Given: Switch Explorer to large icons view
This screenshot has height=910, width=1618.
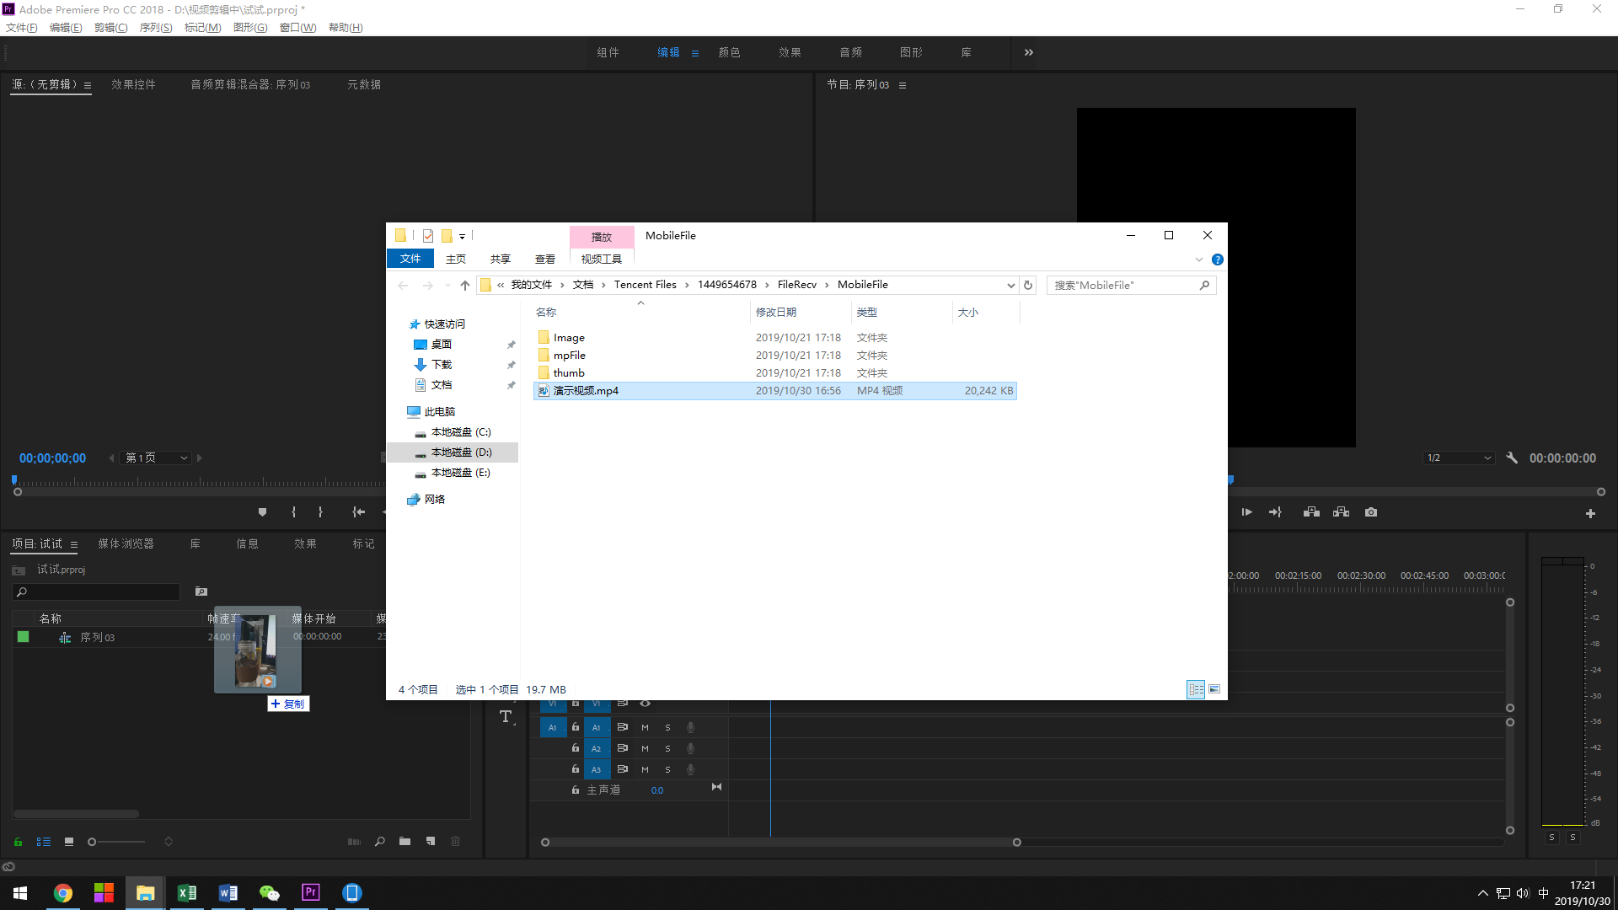Looking at the screenshot, I should point(1214,689).
